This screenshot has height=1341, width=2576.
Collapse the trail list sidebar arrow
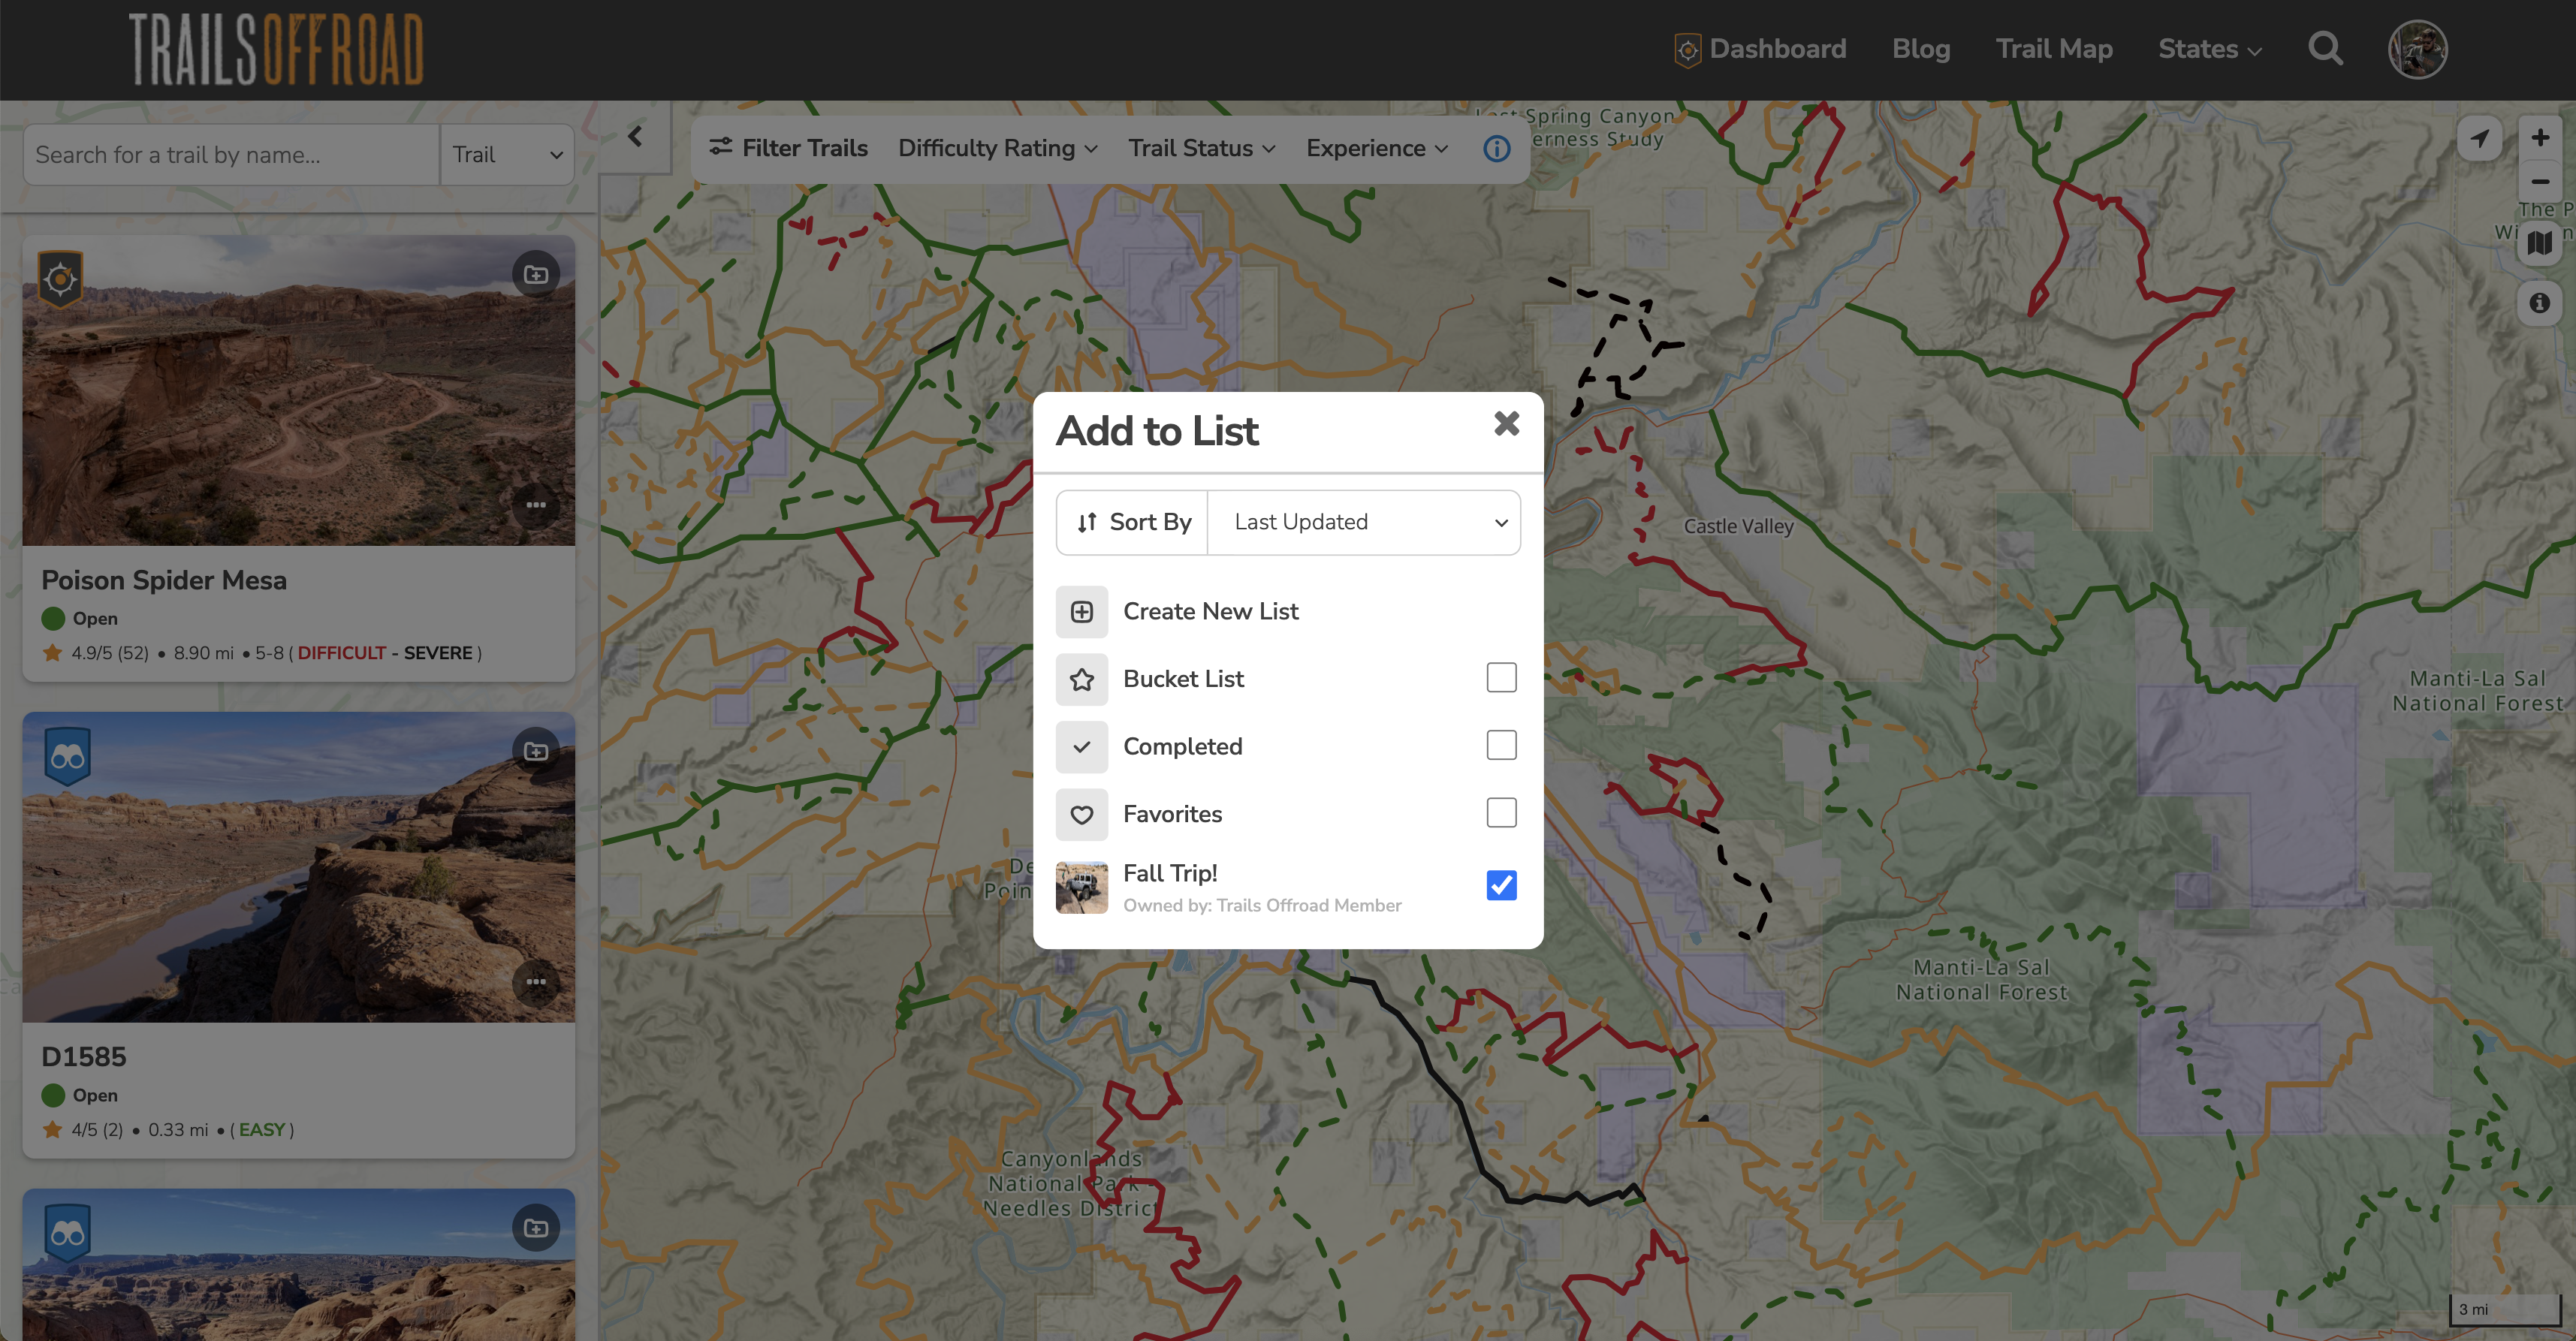635,137
